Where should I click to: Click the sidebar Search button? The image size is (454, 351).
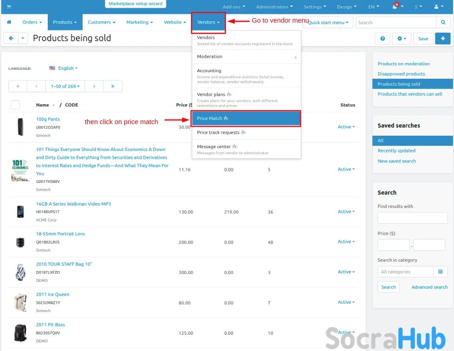(x=388, y=287)
